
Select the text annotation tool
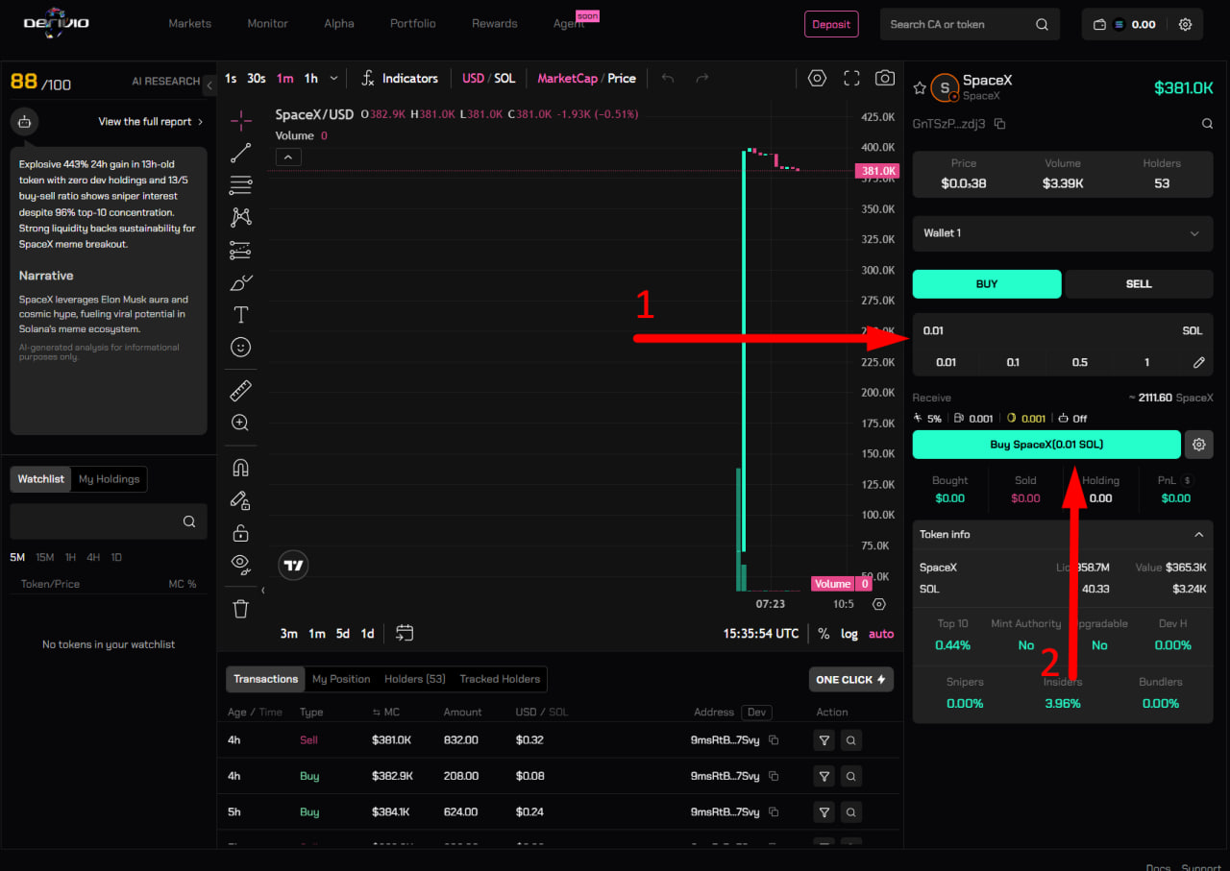(241, 315)
